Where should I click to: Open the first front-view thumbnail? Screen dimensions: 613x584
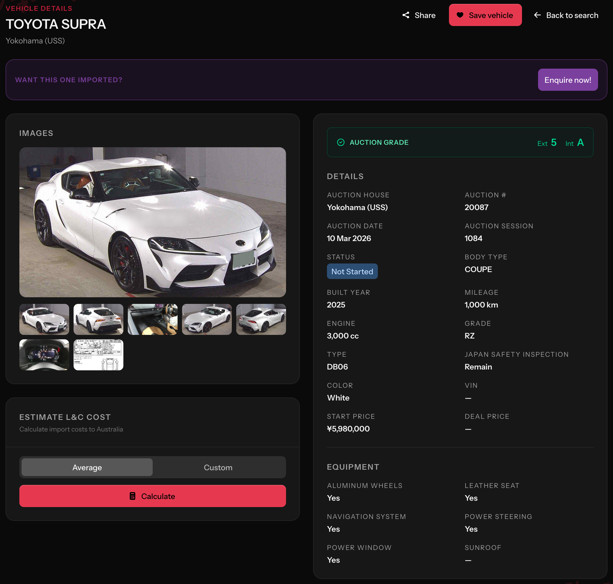click(44, 319)
